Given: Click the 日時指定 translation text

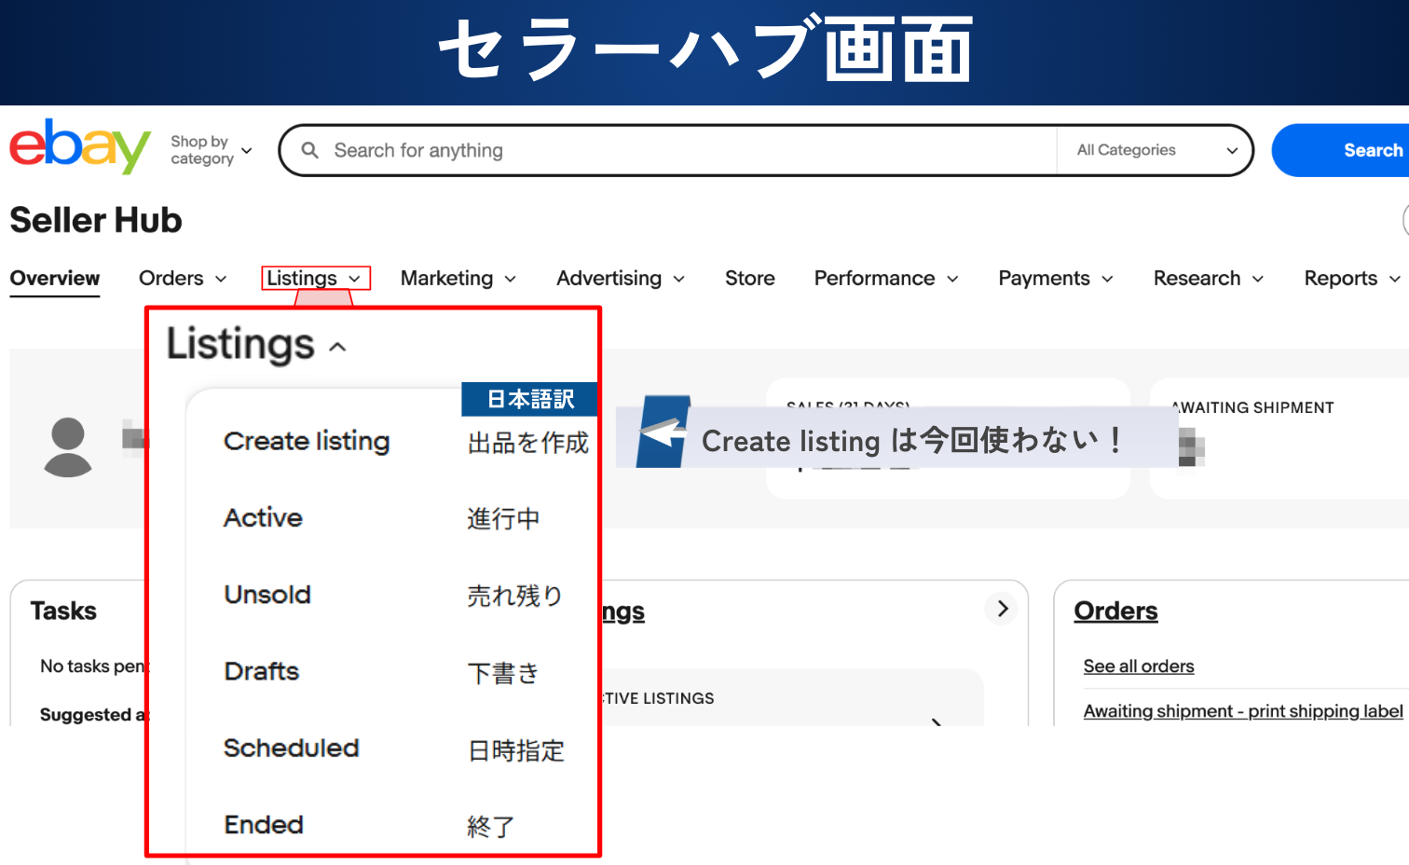Looking at the screenshot, I should [x=516, y=750].
